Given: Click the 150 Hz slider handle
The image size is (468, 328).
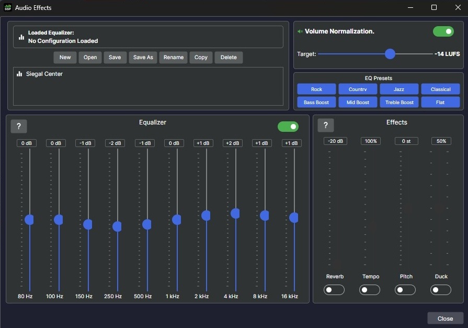Looking at the screenshot, I should (88, 224).
